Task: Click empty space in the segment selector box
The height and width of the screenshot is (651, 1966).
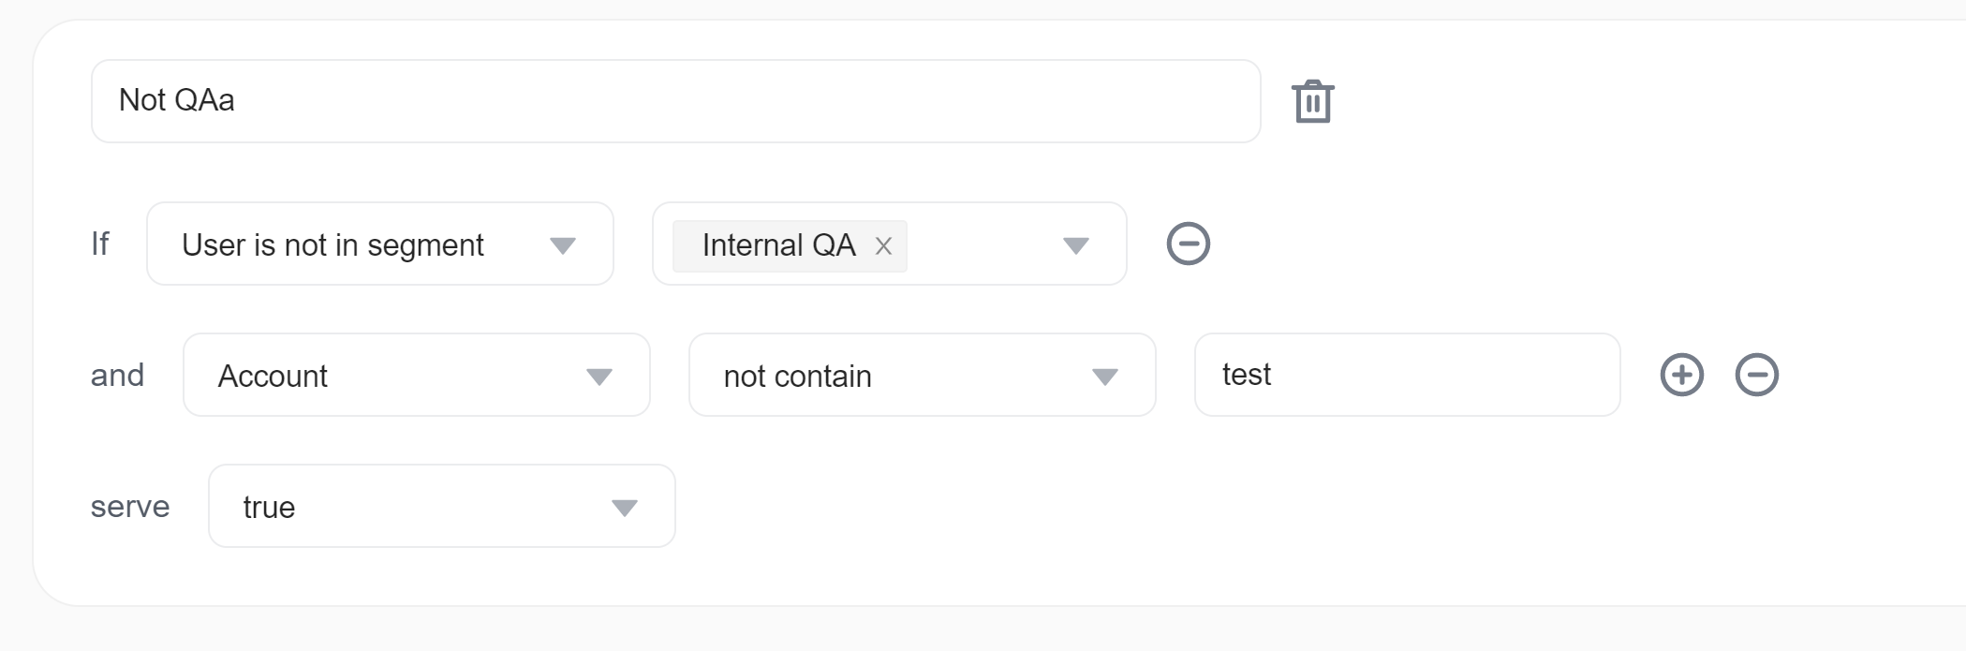Action: pyautogui.click(x=983, y=245)
